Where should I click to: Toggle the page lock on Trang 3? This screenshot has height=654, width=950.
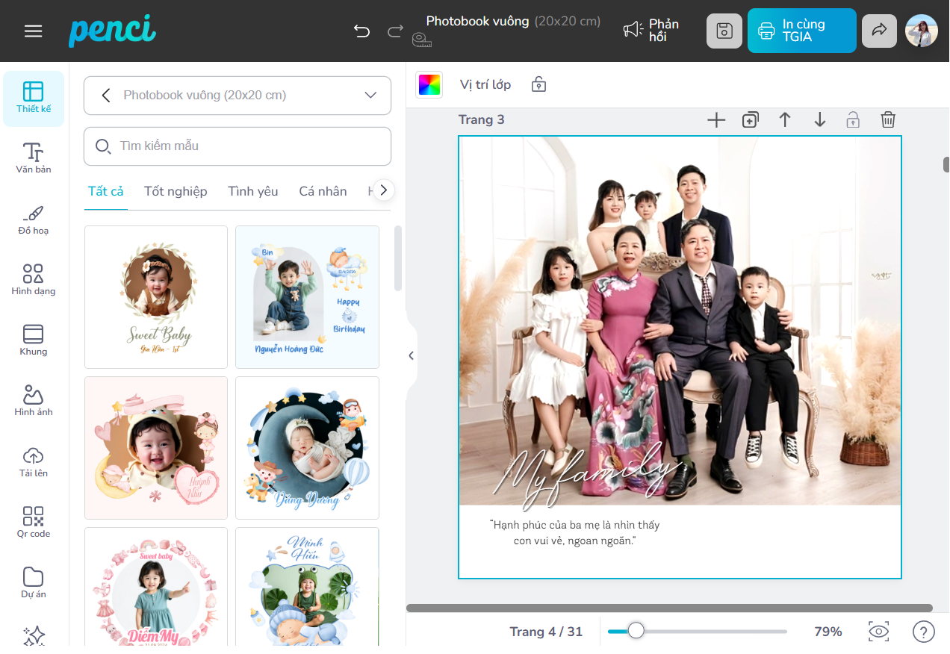coord(853,119)
